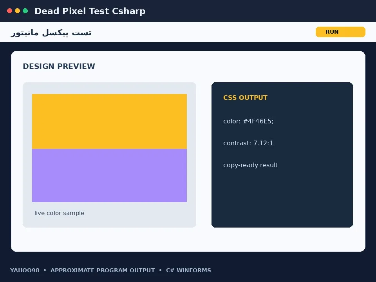Click the Persian monitor pixel test heading
This screenshot has height=282, width=376.
coord(51,33)
